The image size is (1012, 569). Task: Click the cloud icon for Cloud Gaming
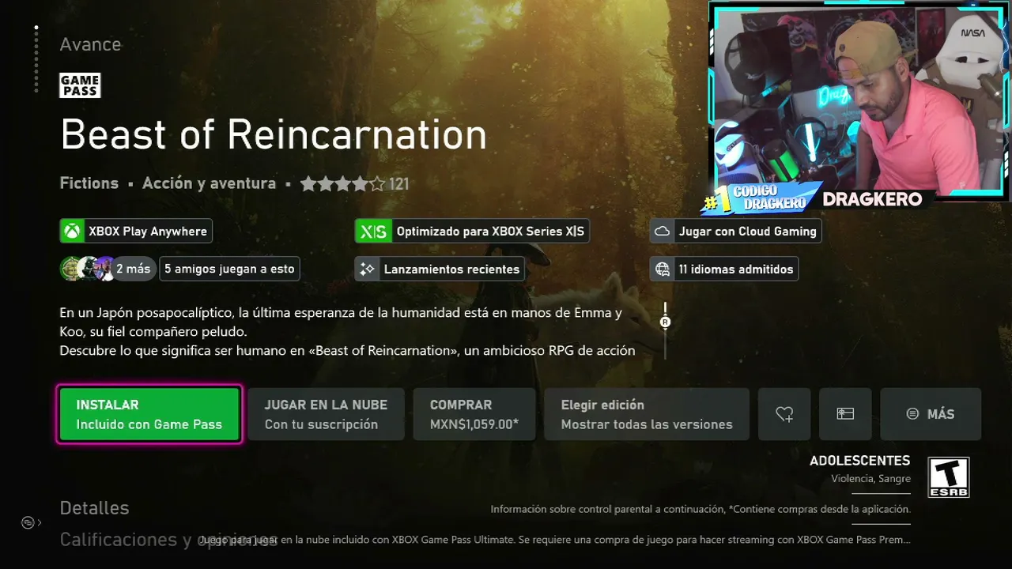[663, 231]
